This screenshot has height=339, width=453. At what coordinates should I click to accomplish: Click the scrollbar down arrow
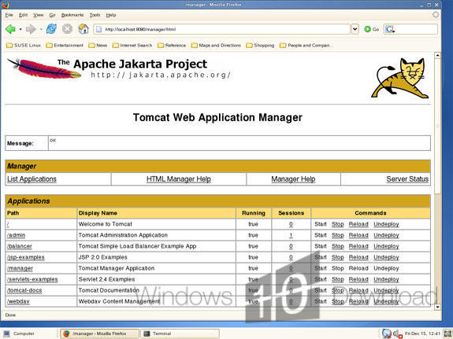point(438,307)
